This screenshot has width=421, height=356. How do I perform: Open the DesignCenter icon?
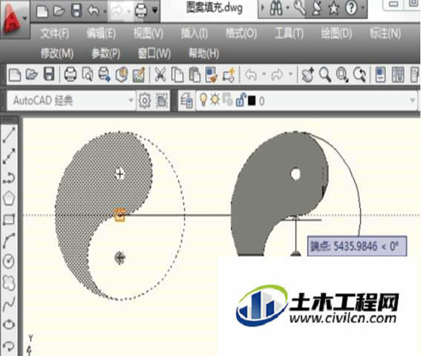[398, 74]
